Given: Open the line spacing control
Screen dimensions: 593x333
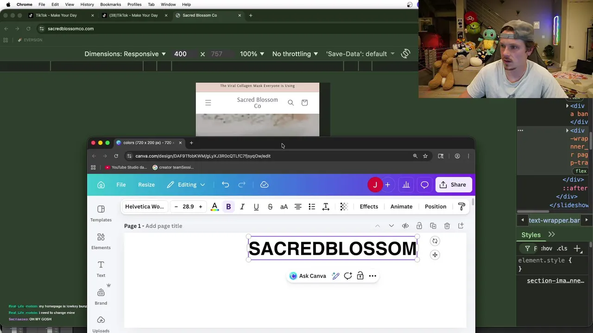Looking at the screenshot, I should 326,207.
